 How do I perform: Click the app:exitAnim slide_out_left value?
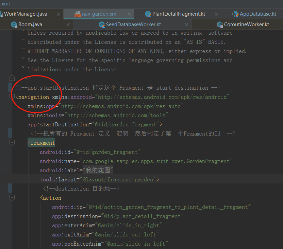(x=126, y=235)
